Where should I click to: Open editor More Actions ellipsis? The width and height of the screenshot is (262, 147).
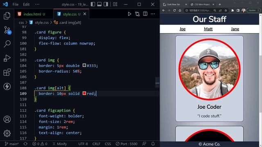[x=153, y=14]
